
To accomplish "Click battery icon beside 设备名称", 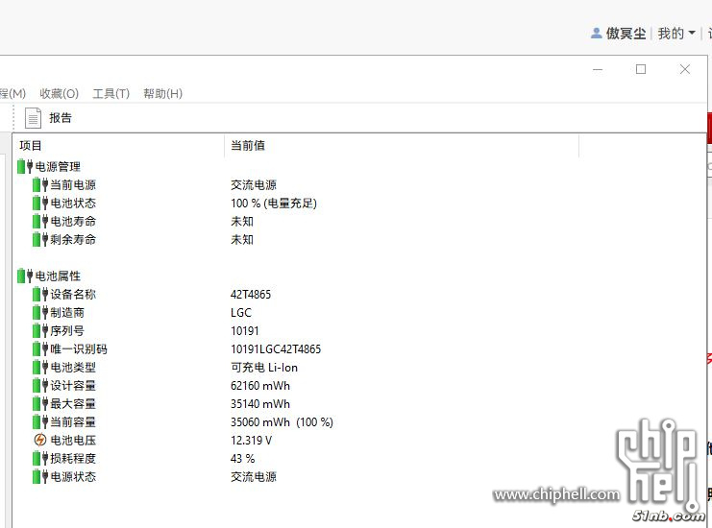I will tap(40, 295).
